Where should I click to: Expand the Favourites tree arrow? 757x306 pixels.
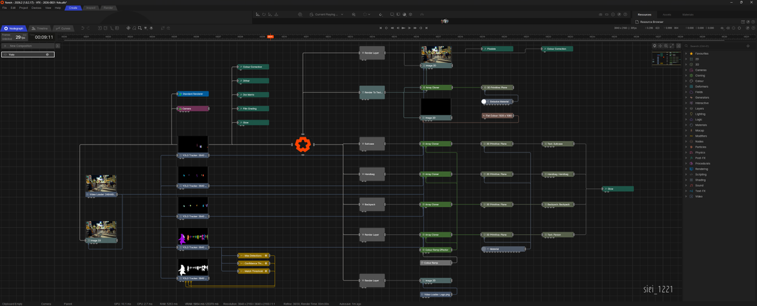(x=686, y=54)
